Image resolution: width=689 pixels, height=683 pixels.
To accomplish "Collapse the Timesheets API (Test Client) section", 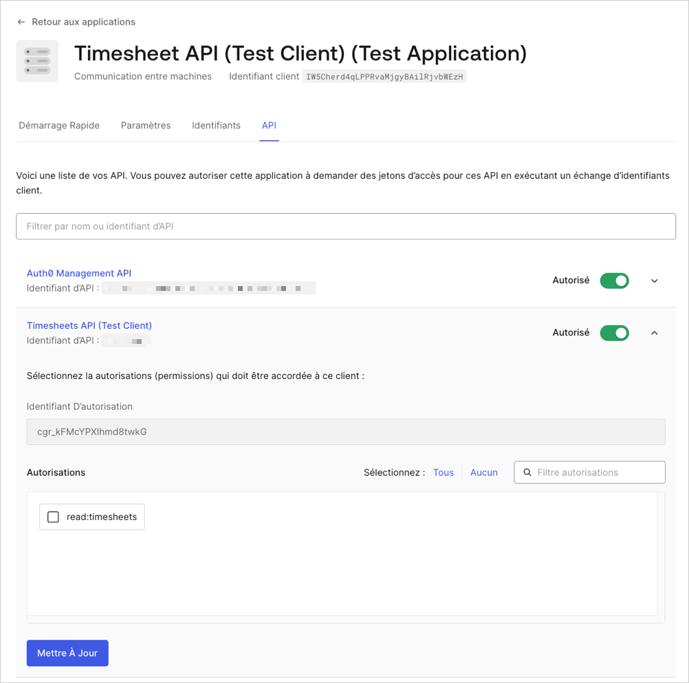I will click(655, 333).
